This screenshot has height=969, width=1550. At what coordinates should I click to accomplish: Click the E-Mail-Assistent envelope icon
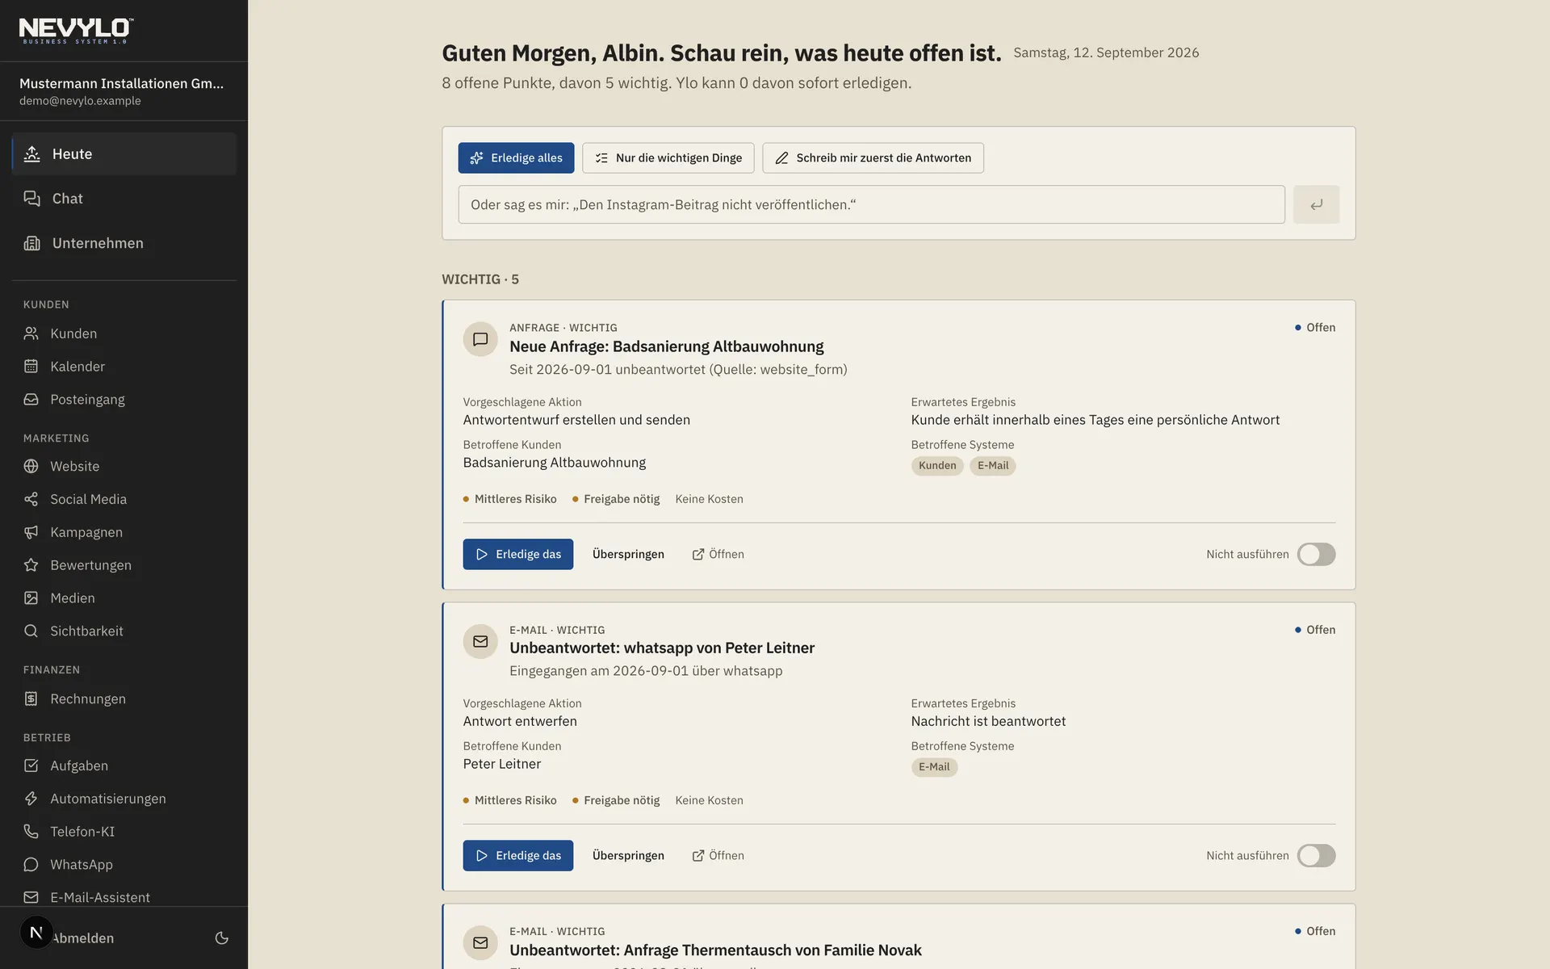[31, 897]
